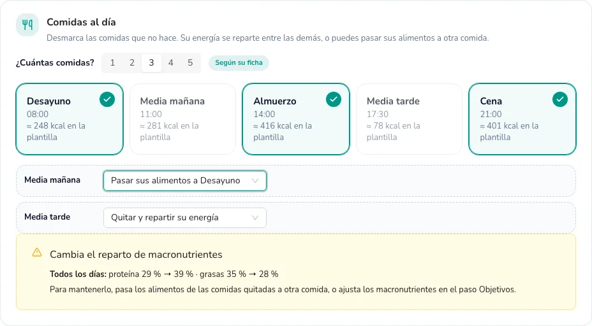
Task: Click the 21:00 time on Cena
Action: pyautogui.click(x=491, y=114)
